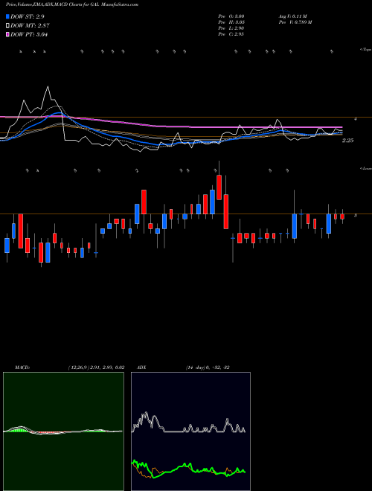Click the ADX '(14 day) 6, +32, -32' values
This screenshot has width=372, height=491.
(207, 368)
